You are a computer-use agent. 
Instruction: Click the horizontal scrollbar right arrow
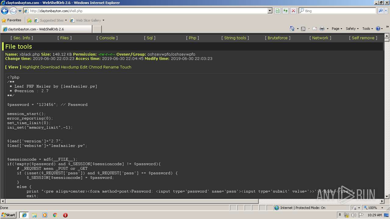[382, 201]
